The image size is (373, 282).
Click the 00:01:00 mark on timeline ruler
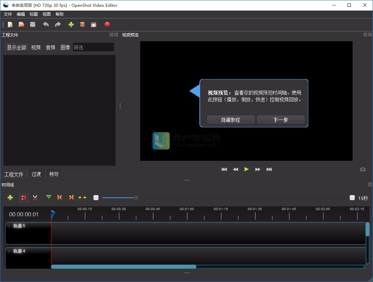187,209
